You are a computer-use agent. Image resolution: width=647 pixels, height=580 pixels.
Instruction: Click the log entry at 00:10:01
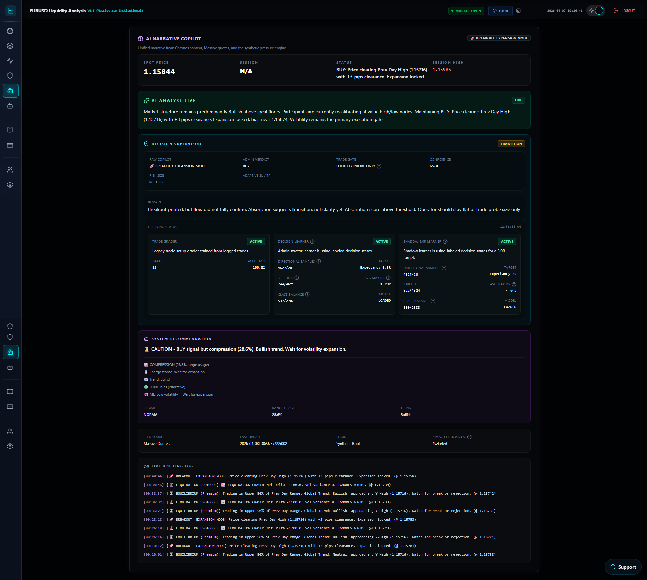pos(319,555)
